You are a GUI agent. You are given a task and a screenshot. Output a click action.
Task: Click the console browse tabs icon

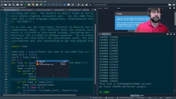point(100,34)
